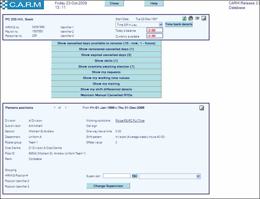Click the Go button next to Supervisor

(135, 176)
